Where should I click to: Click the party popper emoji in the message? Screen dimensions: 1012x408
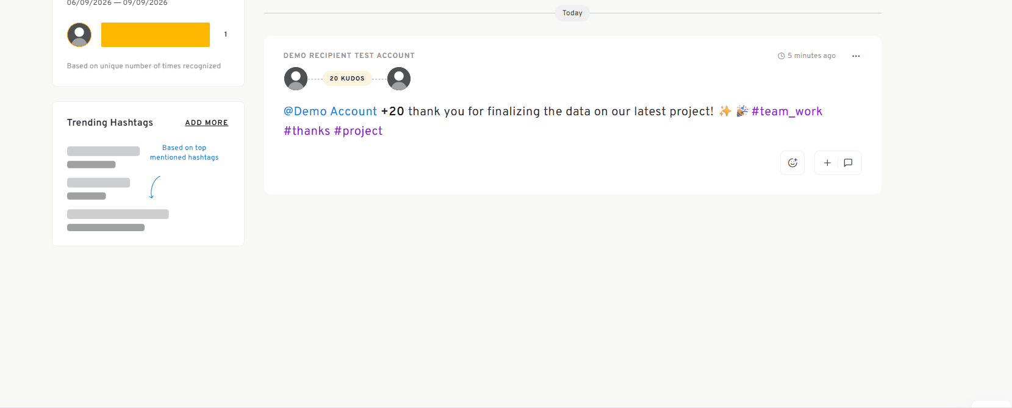pos(742,111)
